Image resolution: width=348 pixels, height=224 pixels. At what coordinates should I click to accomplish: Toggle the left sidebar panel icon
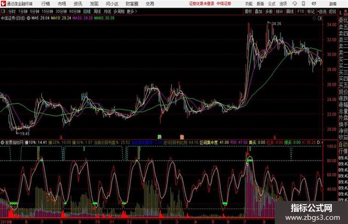[x=3, y=11]
